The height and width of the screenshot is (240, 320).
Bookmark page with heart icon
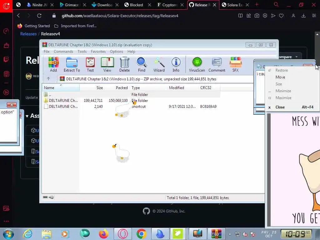point(281,16)
